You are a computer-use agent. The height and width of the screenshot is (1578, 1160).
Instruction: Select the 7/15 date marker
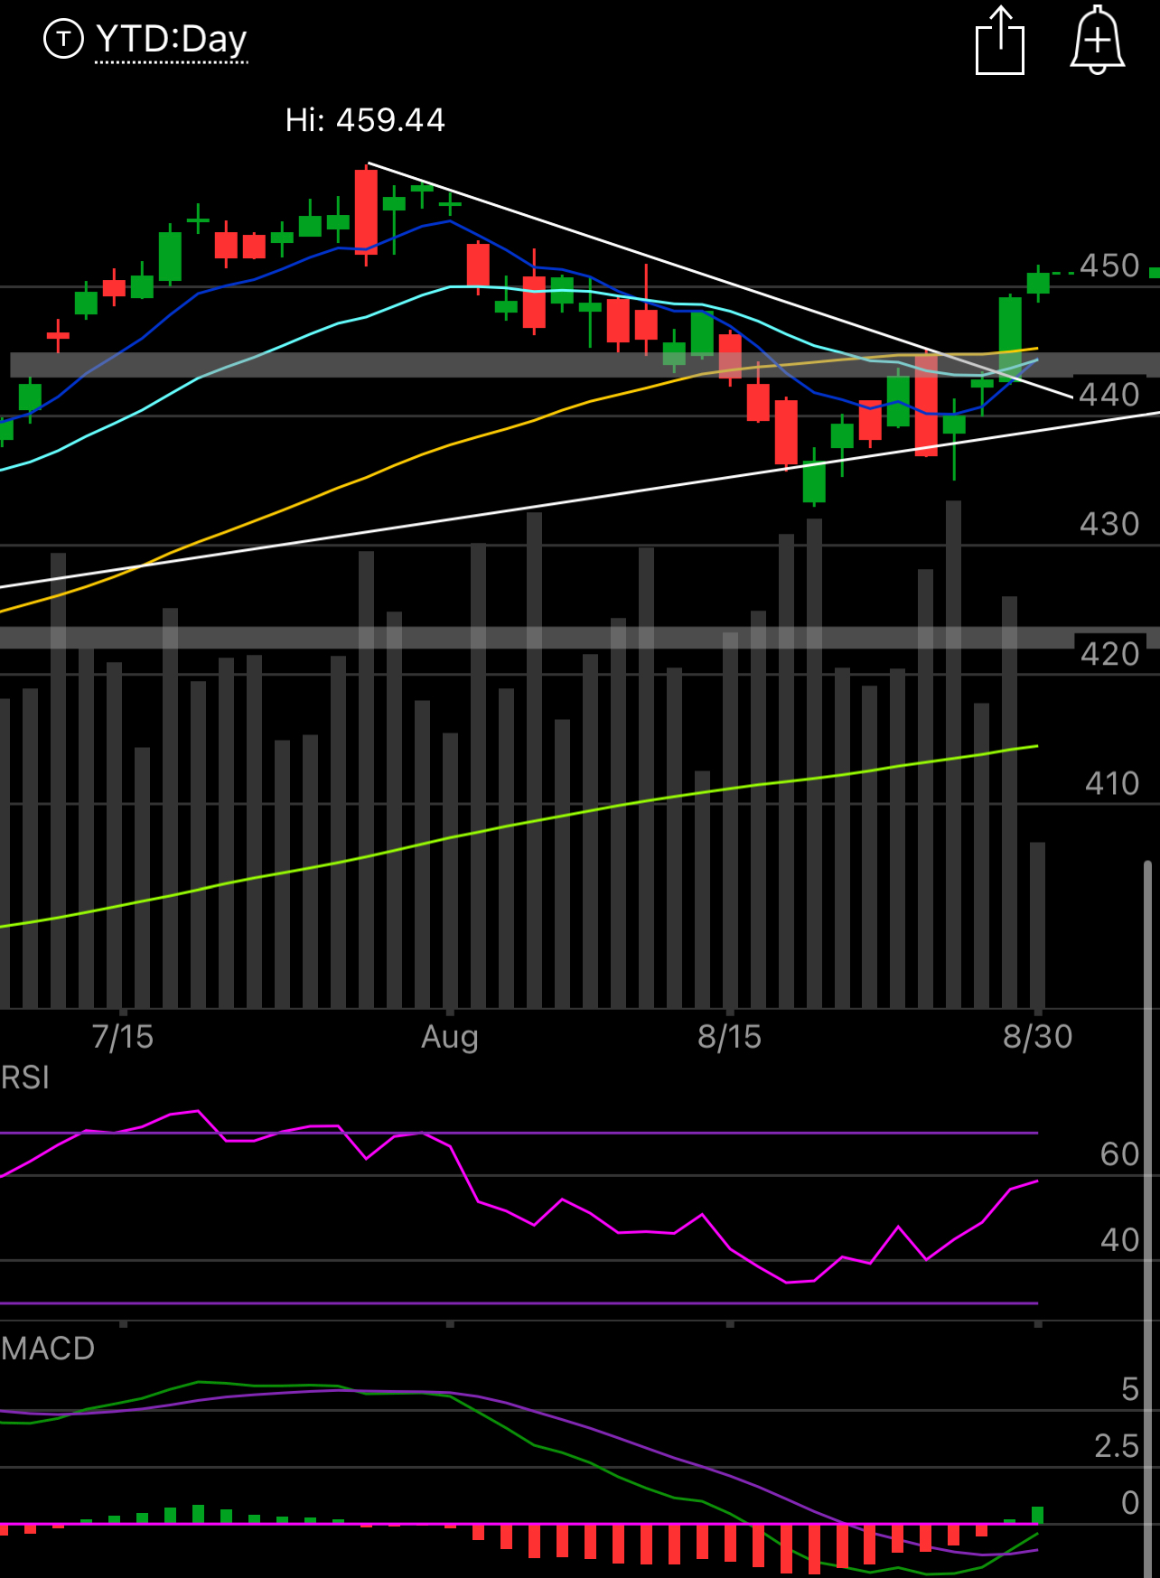click(123, 1036)
